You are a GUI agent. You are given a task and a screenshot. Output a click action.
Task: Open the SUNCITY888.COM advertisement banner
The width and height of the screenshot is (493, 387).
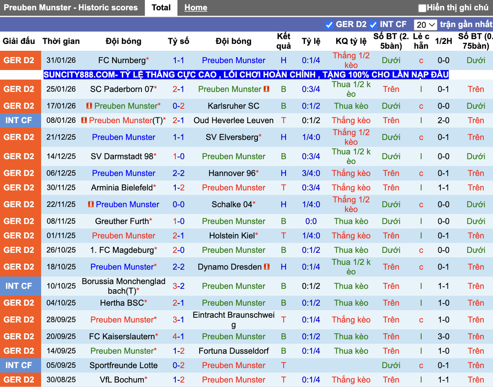pos(246,75)
